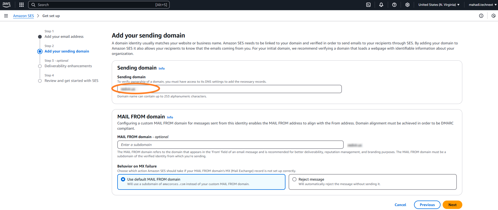Go to Amazon SES breadcrumb link

tap(23, 16)
